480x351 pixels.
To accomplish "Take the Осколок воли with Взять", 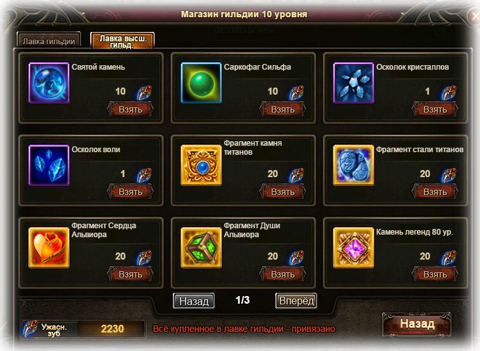I will pyautogui.click(x=131, y=192).
